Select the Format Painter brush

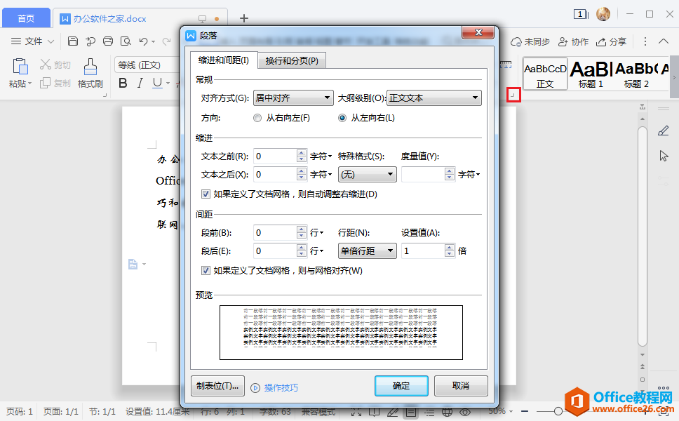tap(90, 67)
